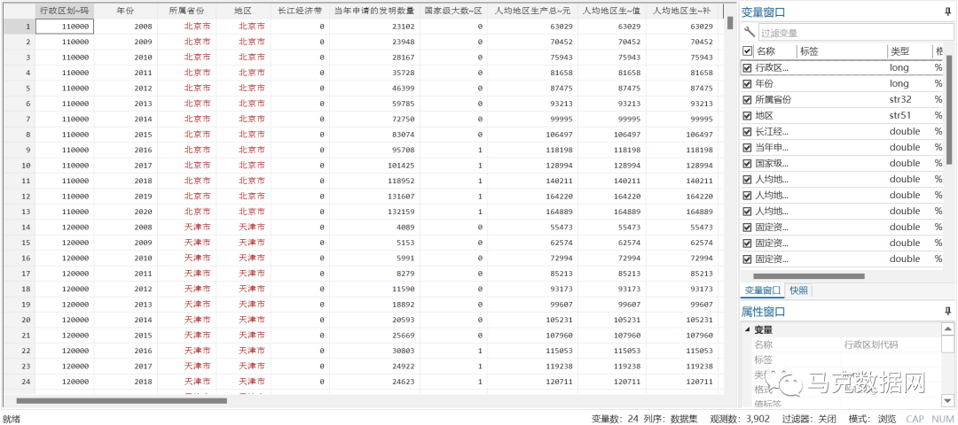Select the 所属省份 data column header

[186, 11]
